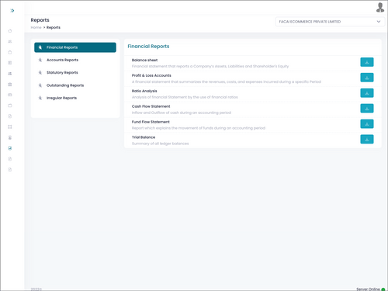The height and width of the screenshot is (291, 388).
Task: Click the Reports page title
Action: [x=40, y=20]
